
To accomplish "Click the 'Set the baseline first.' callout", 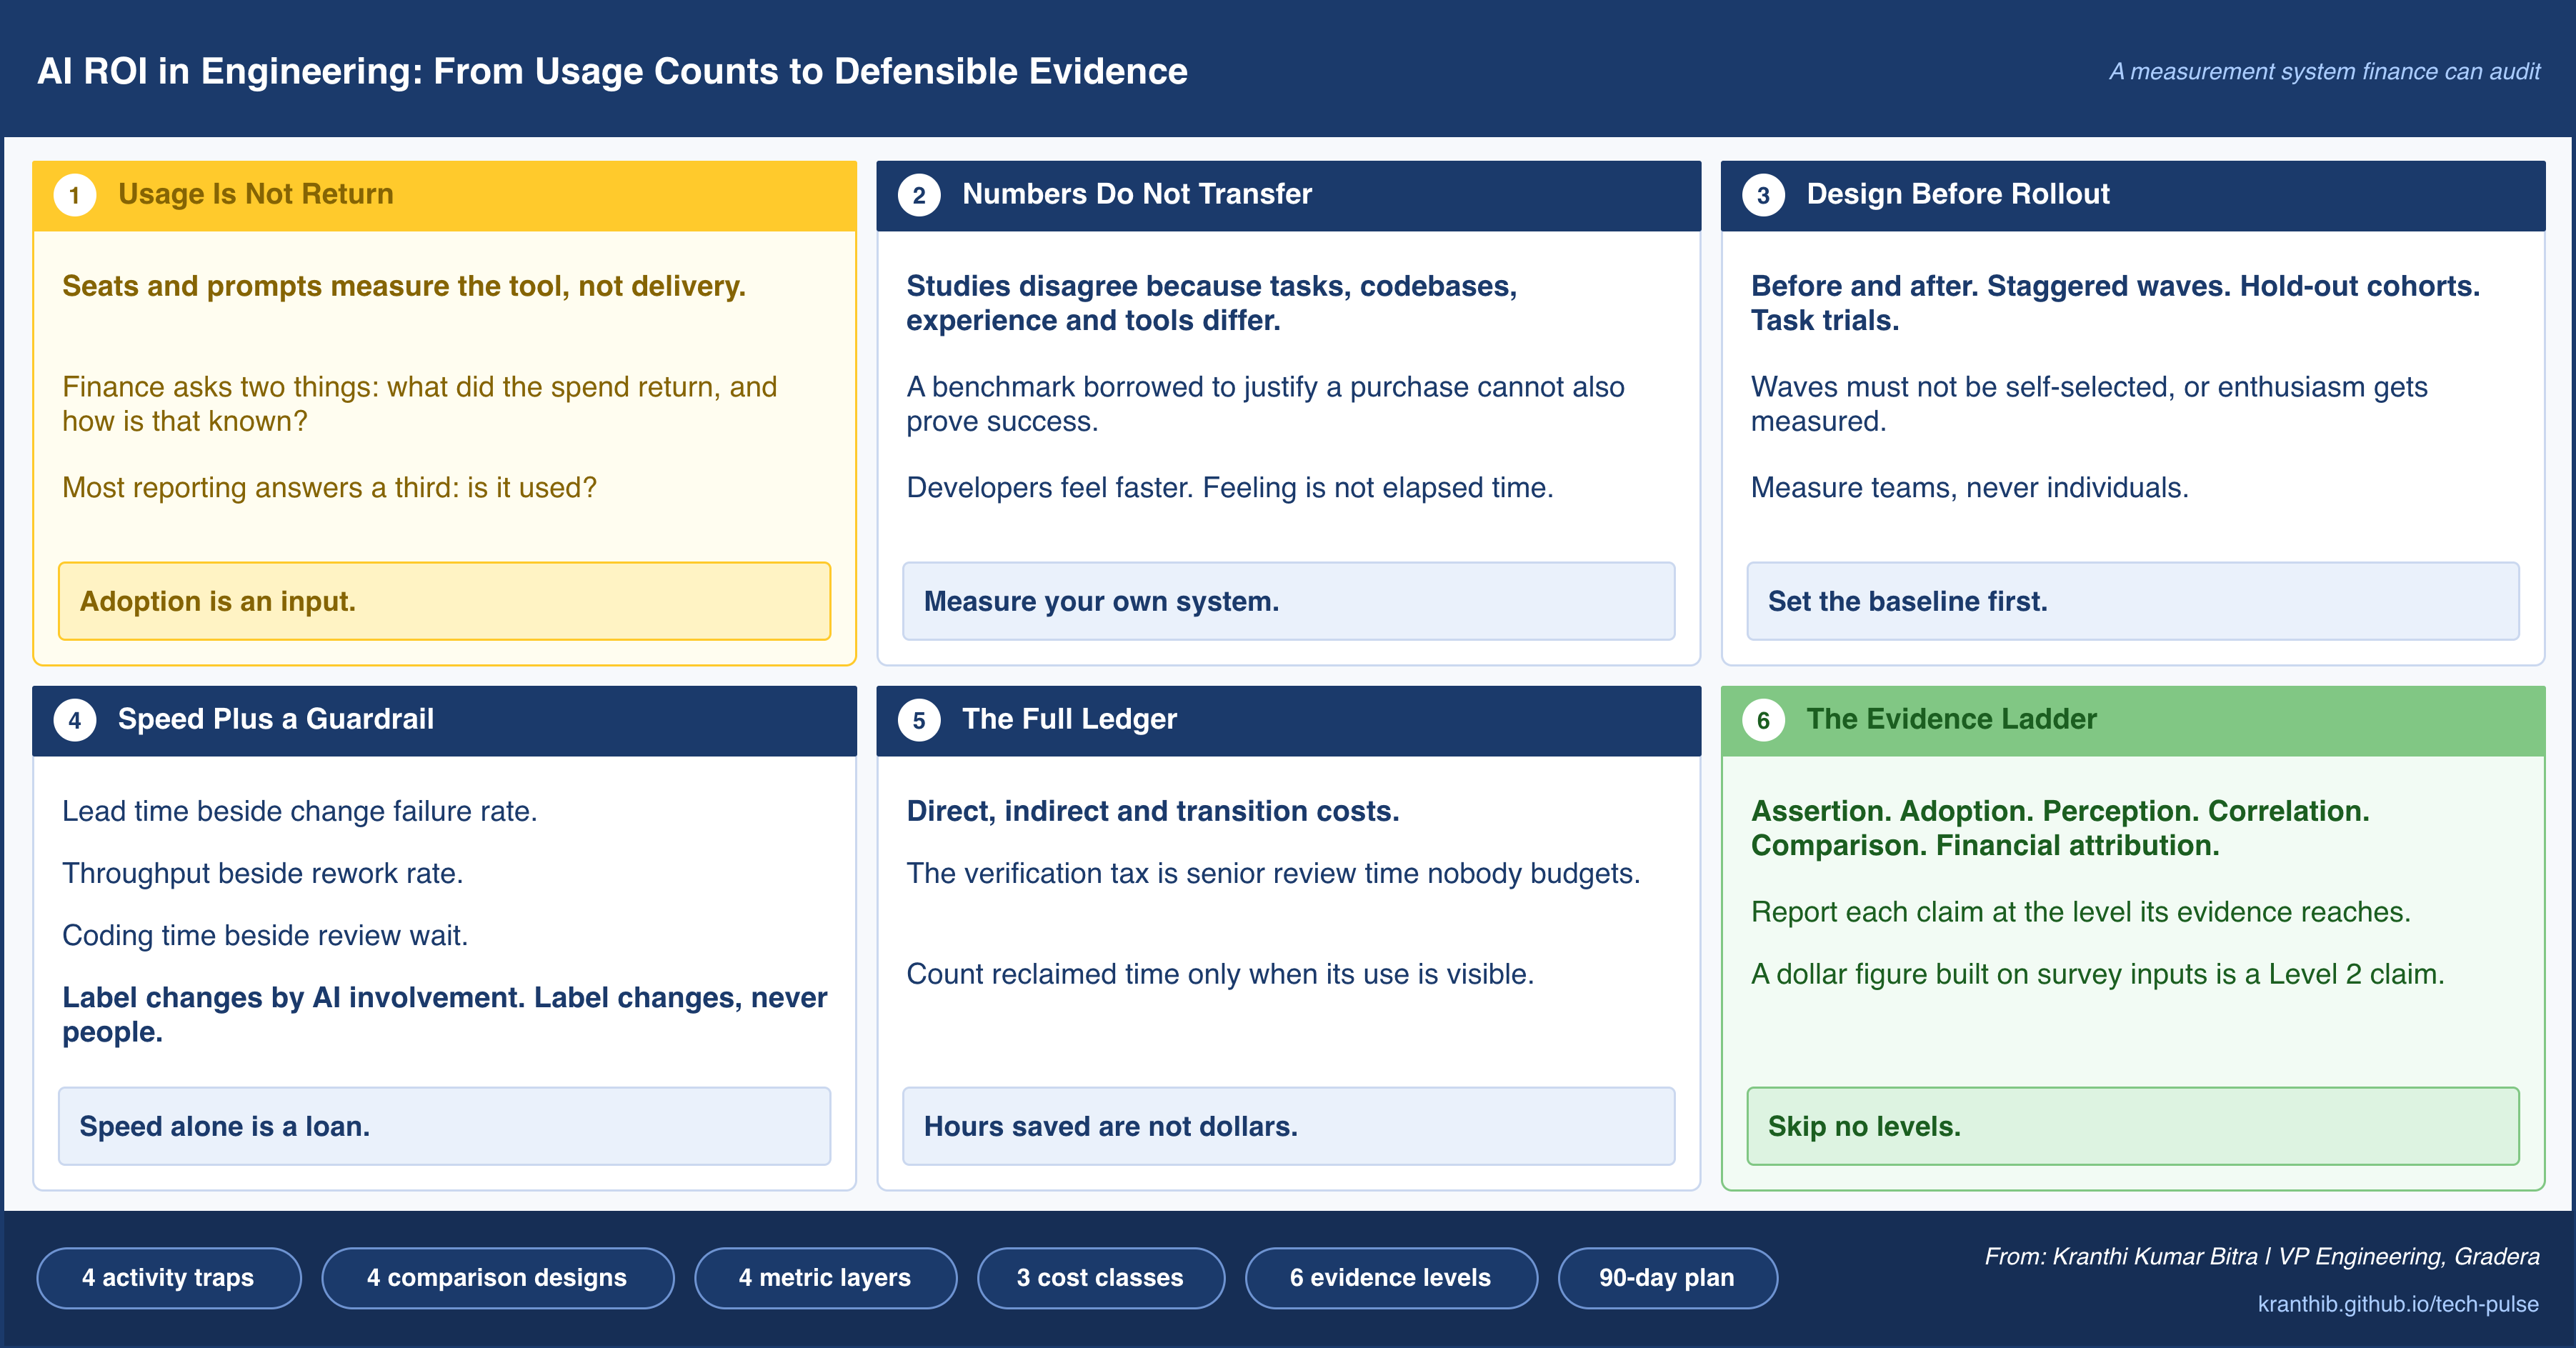I will point(2132,601).
